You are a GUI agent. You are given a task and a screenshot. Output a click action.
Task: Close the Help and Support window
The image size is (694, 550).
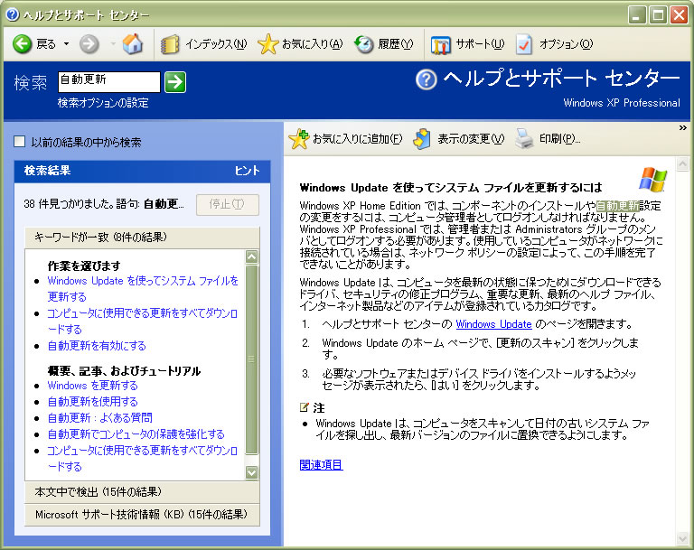[x=679, y=15]
